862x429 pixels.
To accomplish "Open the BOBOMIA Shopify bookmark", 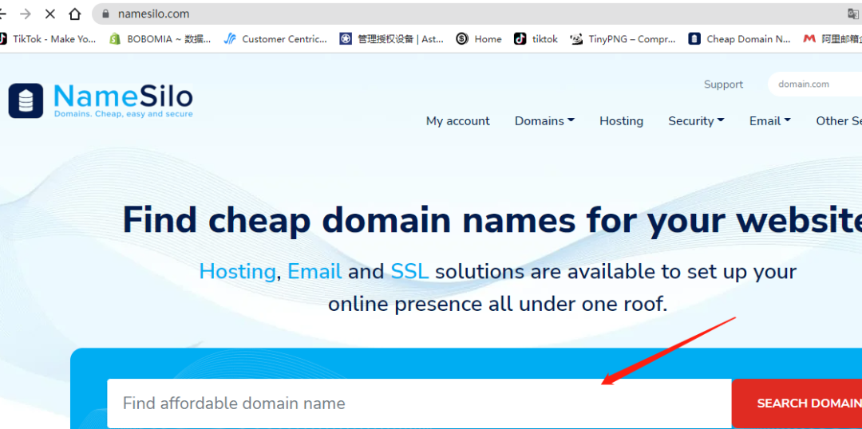I will coord(160,38).
